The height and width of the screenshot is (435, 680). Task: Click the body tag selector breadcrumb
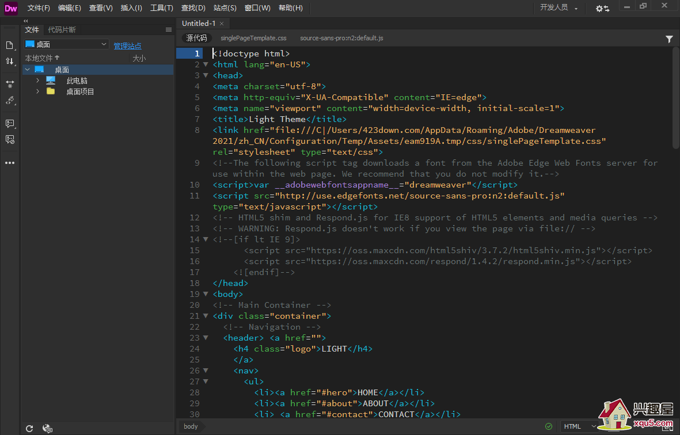click(191, 426)
